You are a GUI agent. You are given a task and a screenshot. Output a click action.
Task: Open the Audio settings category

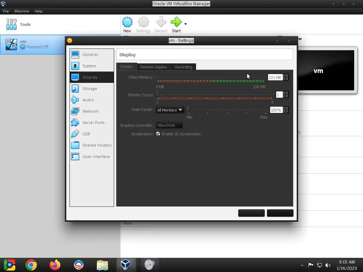pos(92,100)
